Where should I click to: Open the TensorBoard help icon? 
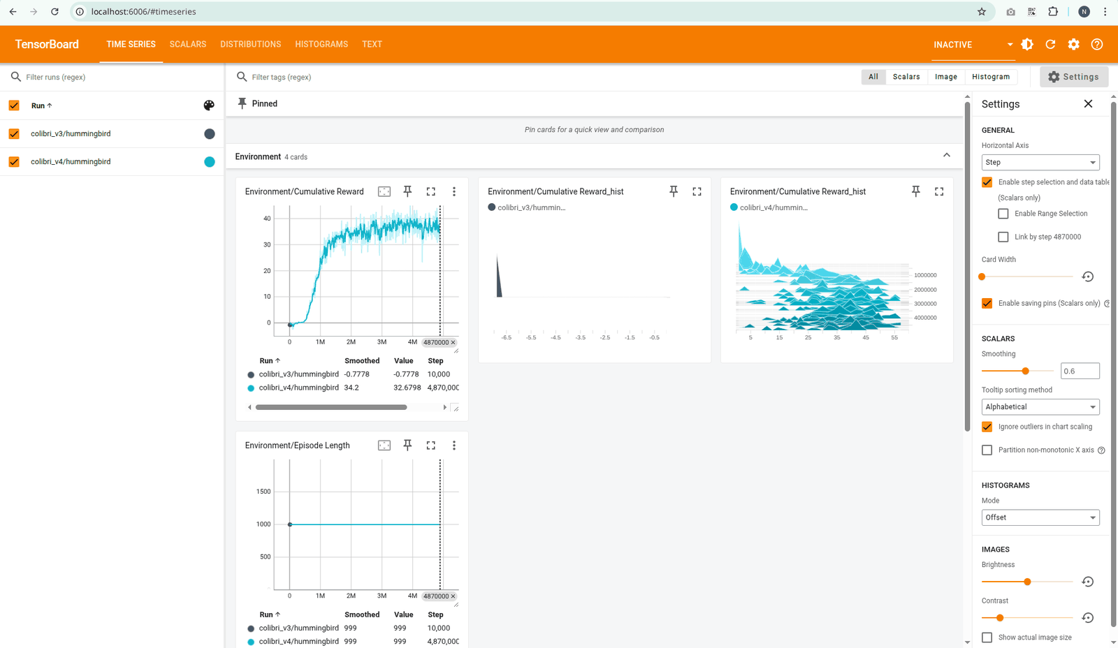[x=1097, y=44]
